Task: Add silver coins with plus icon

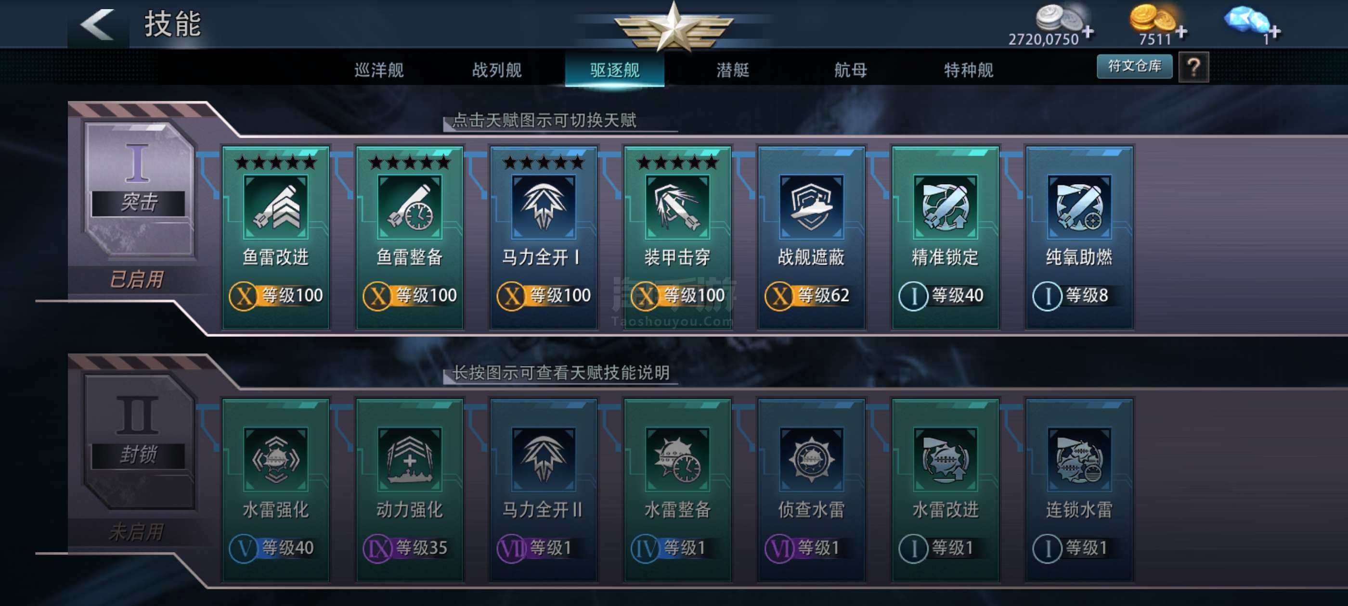Action: (1088, 32)
